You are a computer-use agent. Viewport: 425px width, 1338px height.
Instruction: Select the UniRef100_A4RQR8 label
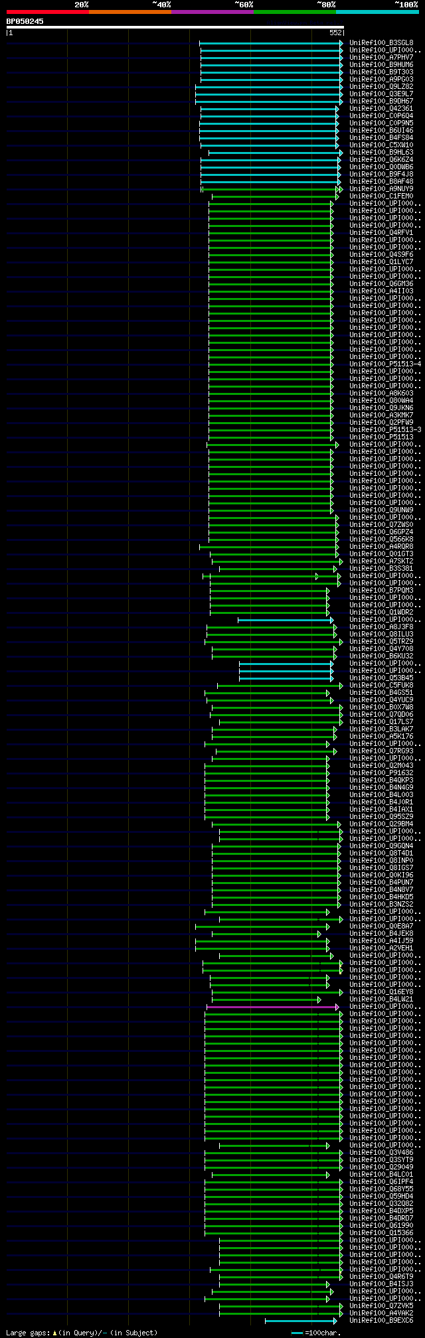[x=381, y=547]
